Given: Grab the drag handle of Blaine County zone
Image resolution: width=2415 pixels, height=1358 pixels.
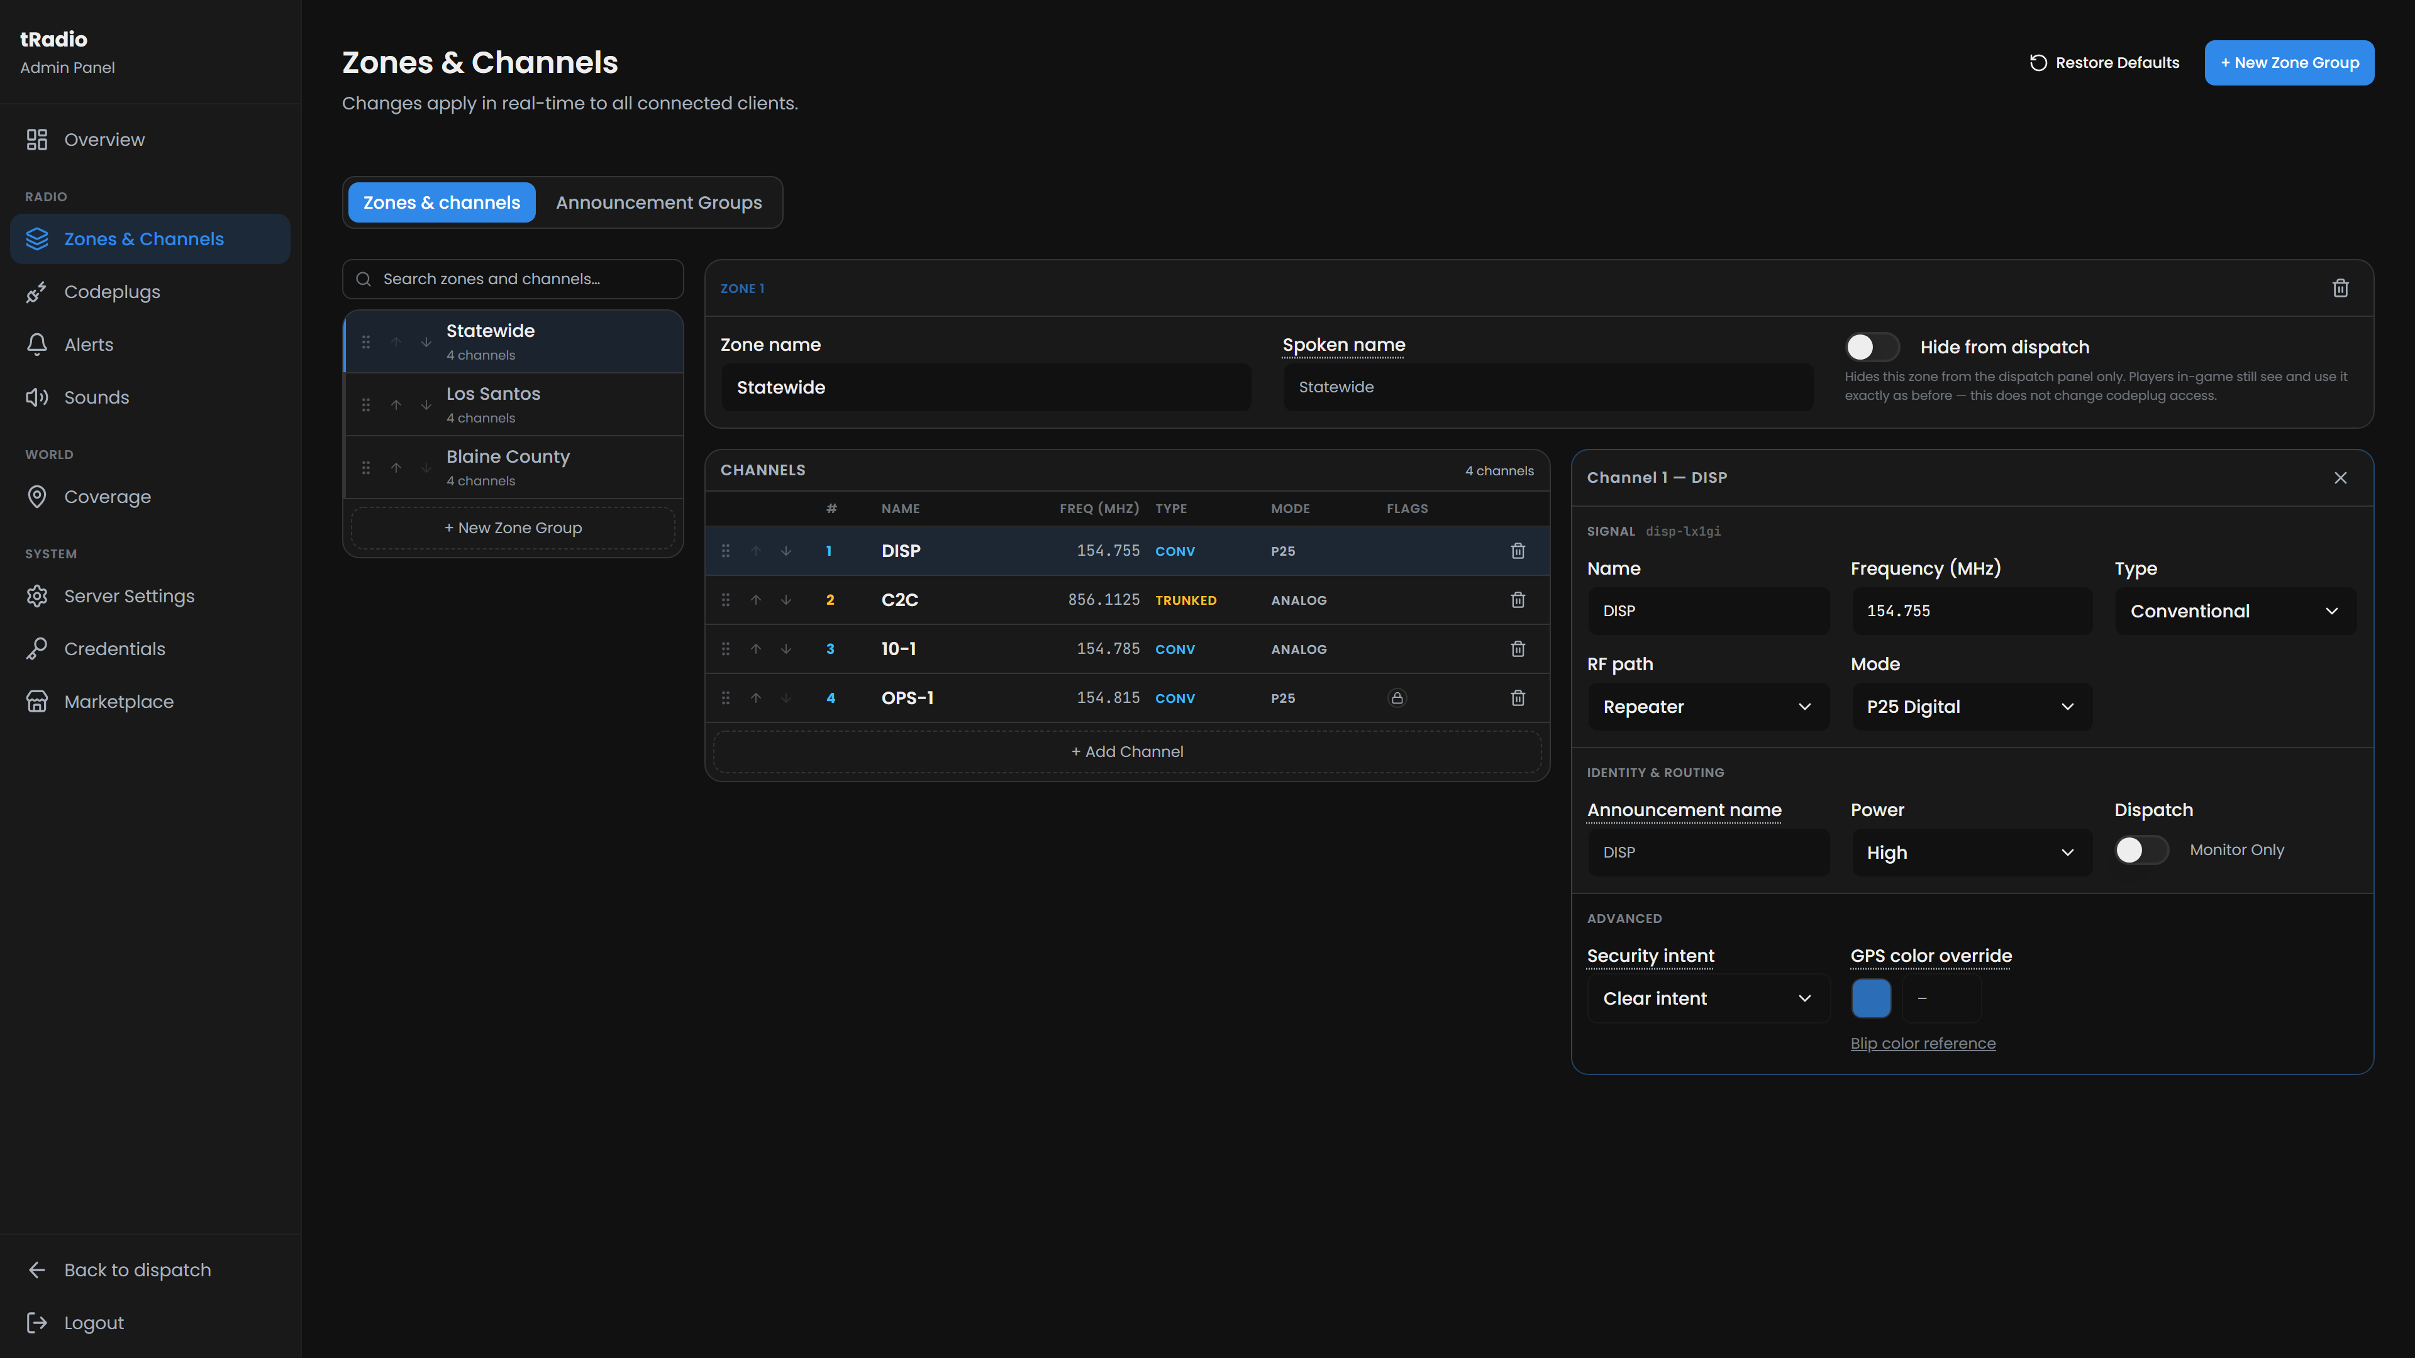Looking at the screenshot, I should (x=367, y=468).
